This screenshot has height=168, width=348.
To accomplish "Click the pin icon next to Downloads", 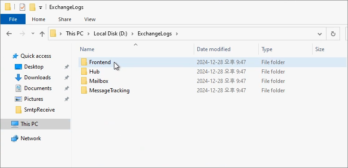I will pyautogui.click(x=66, y=78).
